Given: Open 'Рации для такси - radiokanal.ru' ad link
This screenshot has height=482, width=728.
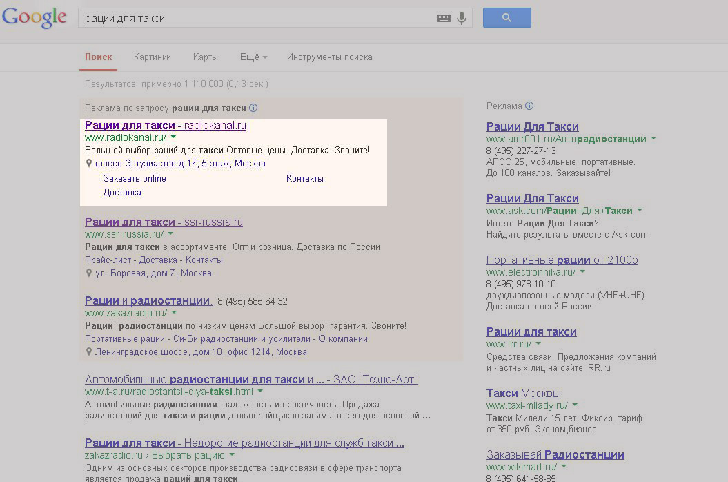Looking at the screenshot, I should pos(166,125).
